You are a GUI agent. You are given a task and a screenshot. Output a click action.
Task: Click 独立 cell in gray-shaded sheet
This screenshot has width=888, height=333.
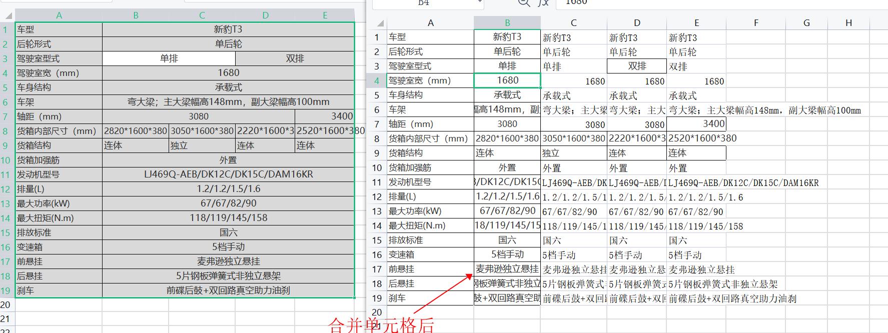202,145
